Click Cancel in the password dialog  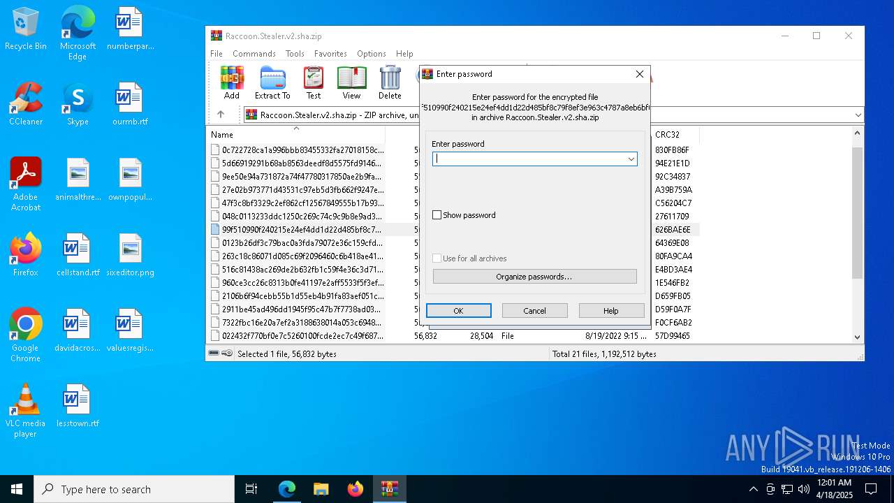pos(535,311)
